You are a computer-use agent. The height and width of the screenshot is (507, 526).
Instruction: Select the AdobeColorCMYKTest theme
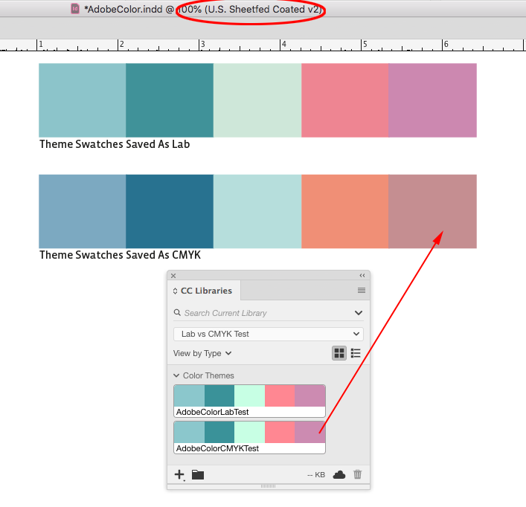click(249, 437)
